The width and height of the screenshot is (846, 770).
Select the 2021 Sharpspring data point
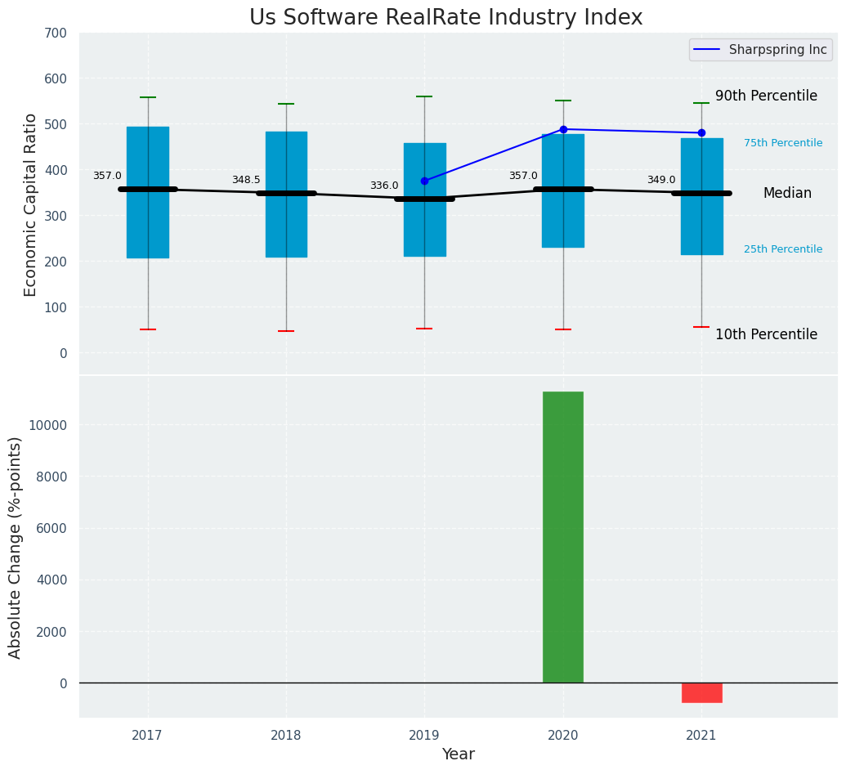point(701,132)
